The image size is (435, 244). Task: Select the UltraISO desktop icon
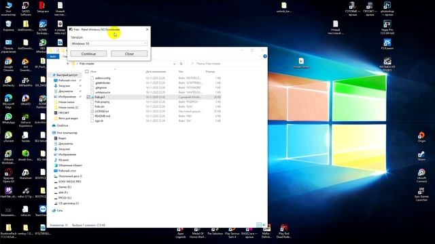pyautogui.click(x=26, y=100)
